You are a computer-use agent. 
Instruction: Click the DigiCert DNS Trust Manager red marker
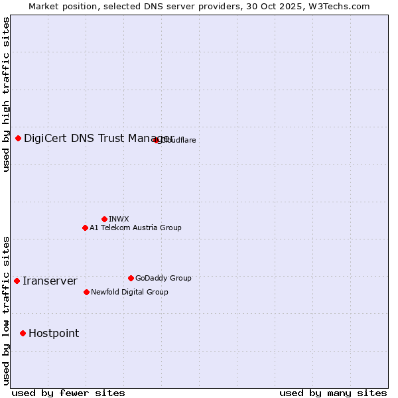coord(19,138)
